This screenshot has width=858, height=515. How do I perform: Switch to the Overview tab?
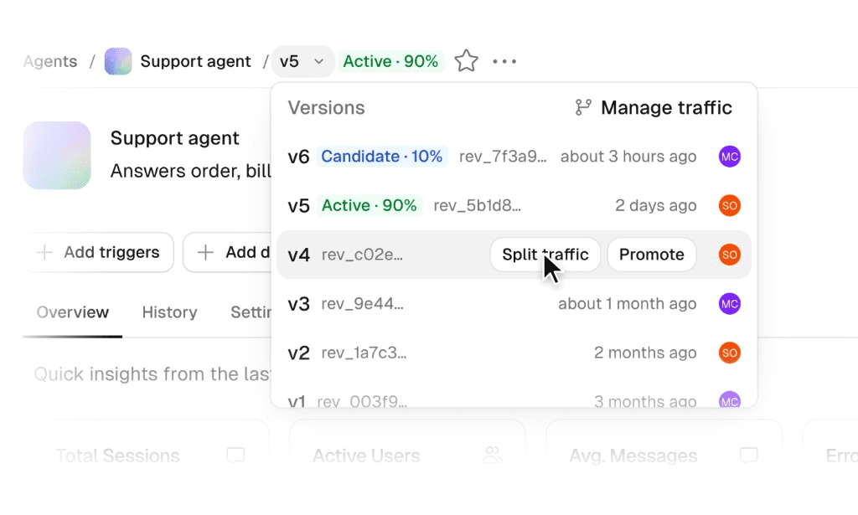pyautogui.click(x=72, y=312)
